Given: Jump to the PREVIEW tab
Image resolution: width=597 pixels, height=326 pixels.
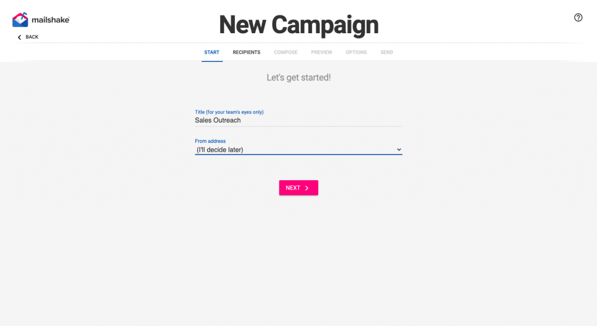Looking at the screenshot, I should click(x=321, y=52).
